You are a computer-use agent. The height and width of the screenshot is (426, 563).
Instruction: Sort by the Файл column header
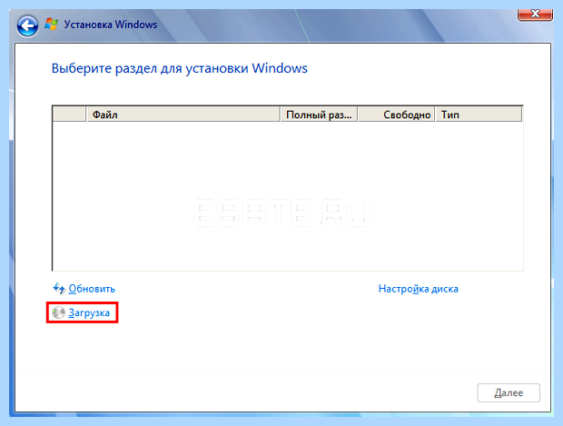pos(183,114)
